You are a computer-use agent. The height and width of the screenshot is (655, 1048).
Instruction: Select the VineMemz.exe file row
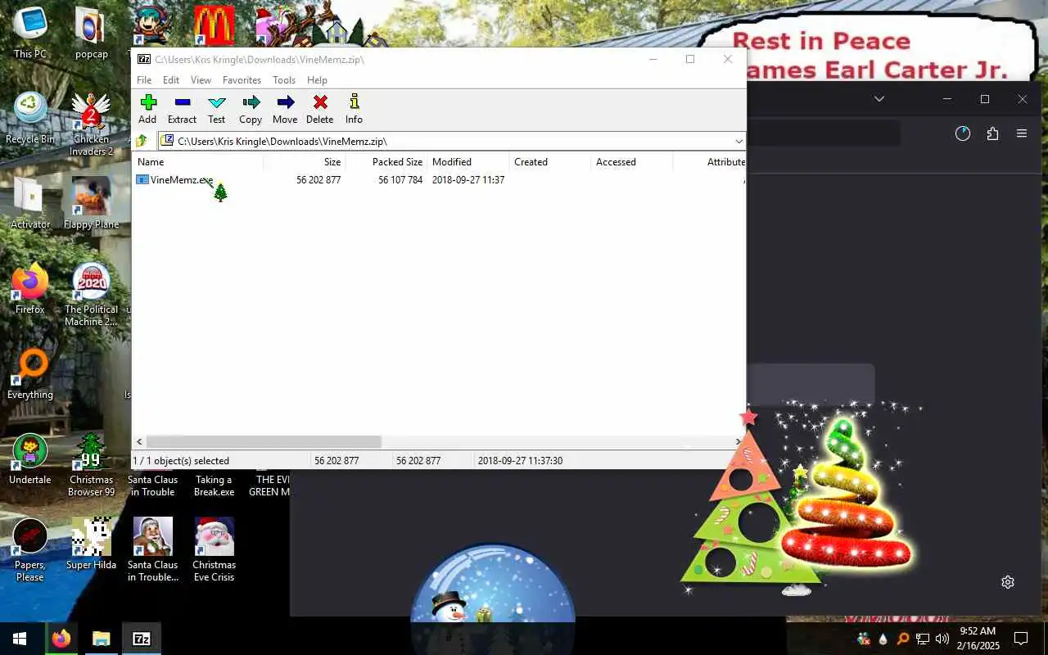click(440, 179)
